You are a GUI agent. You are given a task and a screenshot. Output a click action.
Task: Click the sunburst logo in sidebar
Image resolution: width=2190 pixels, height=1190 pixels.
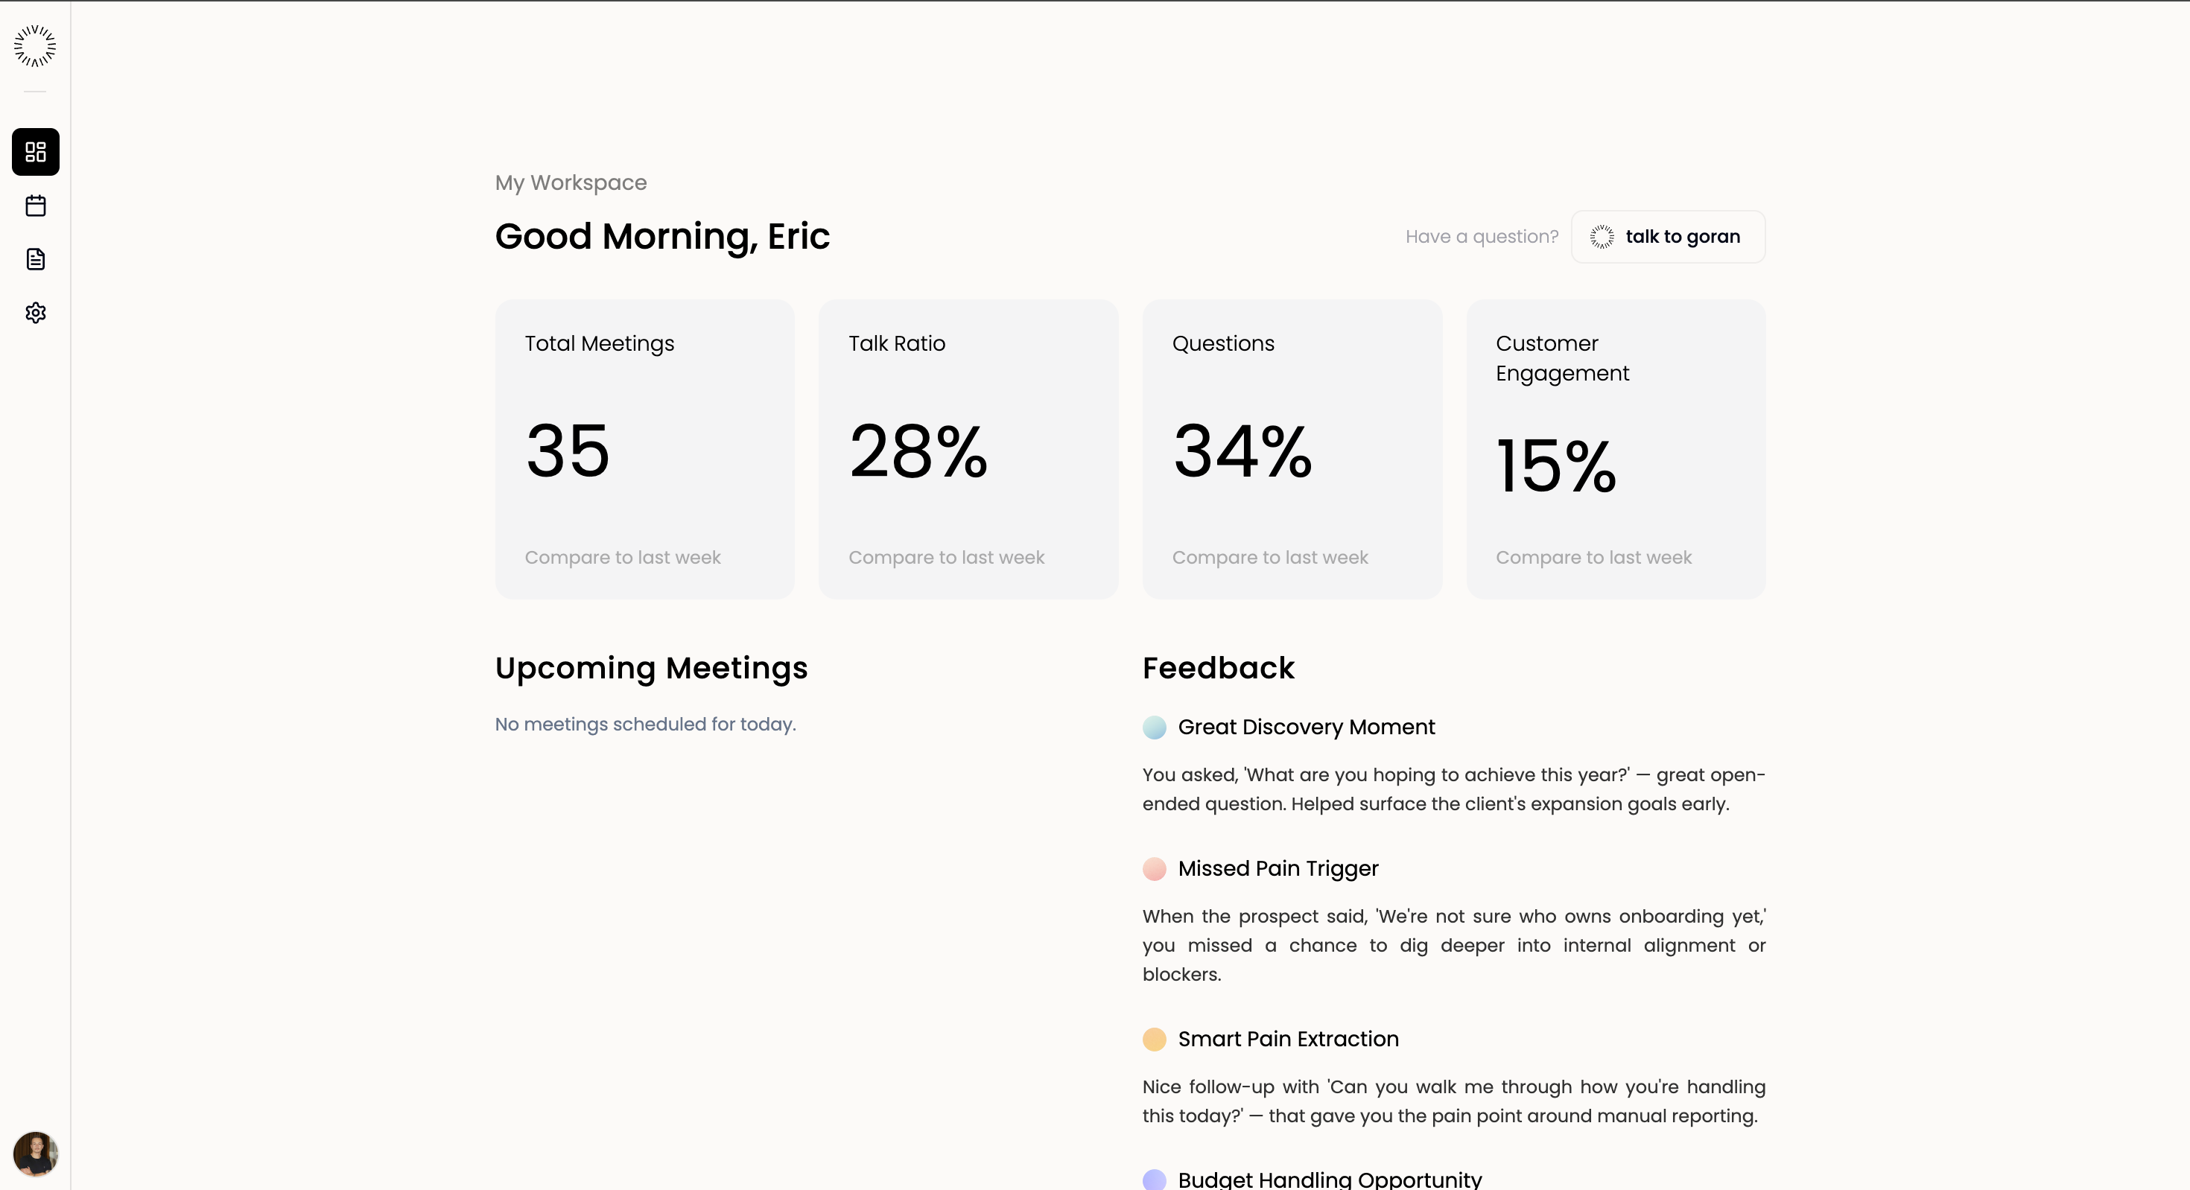coord(35,46)
